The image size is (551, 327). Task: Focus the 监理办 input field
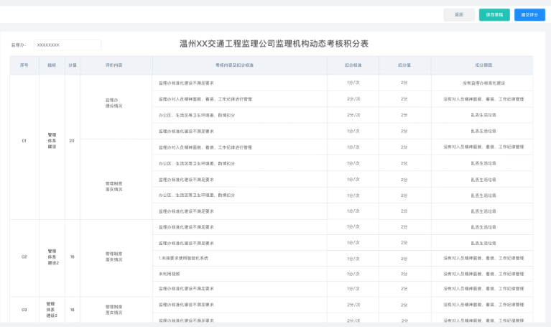pyautogui.click(x=67, y=45)
